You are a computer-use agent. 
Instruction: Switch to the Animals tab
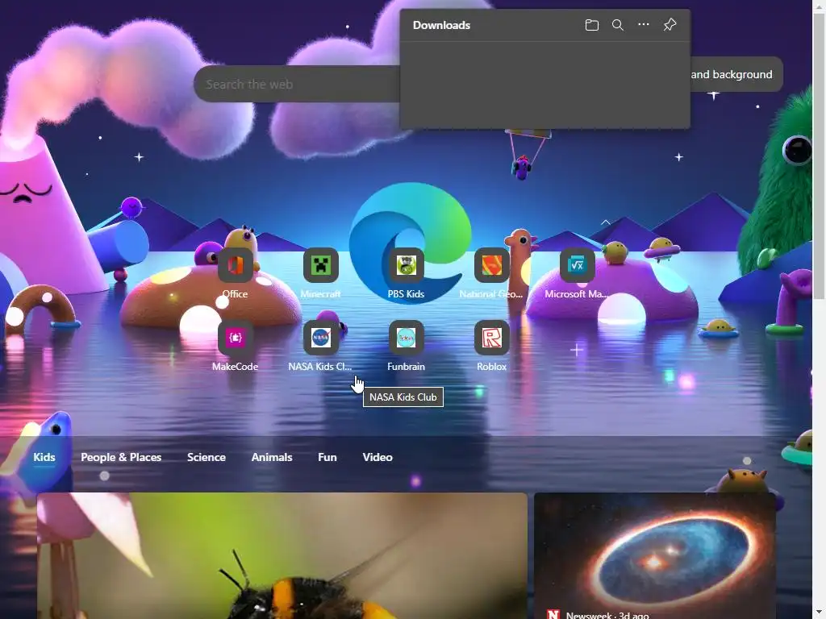(x=272, y=457)
